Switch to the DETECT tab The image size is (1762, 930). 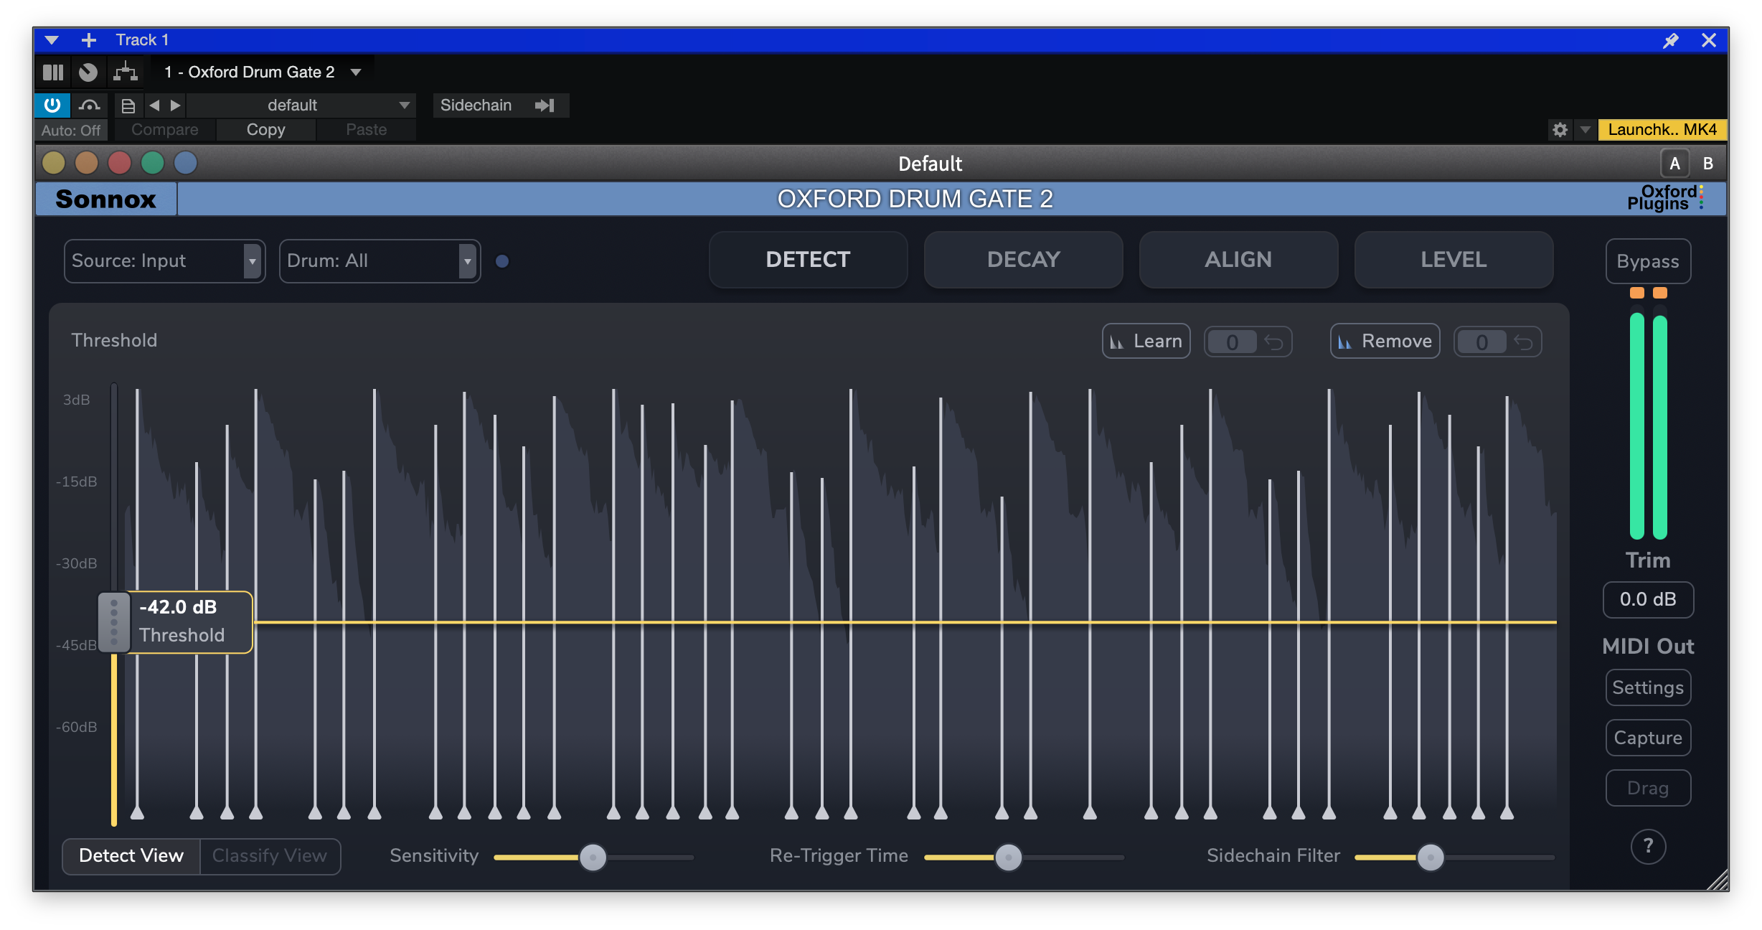point(809,260)
